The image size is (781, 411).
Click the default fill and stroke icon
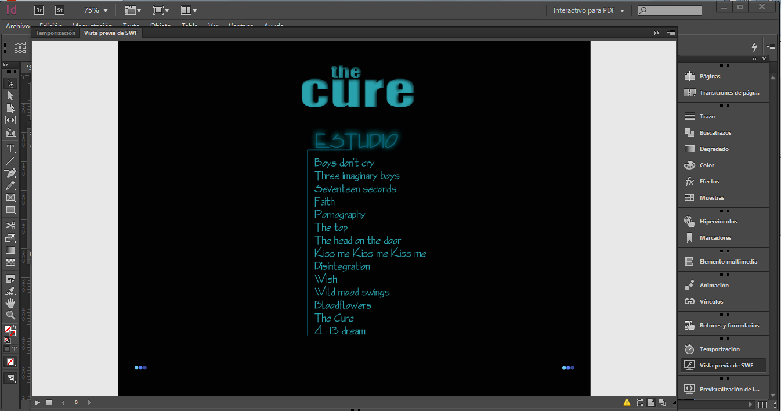[x=7, y=340]
